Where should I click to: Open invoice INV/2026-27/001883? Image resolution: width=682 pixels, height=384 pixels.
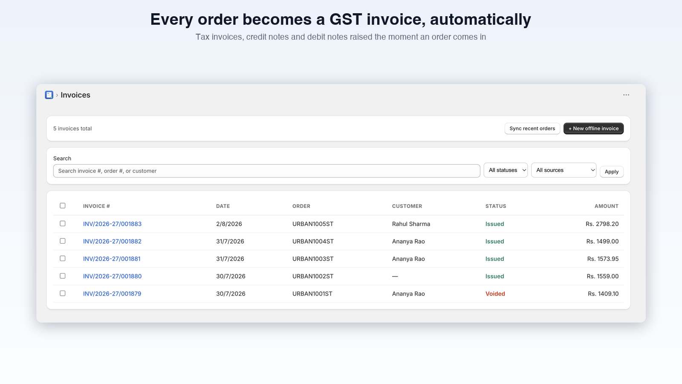click(112, 224)
